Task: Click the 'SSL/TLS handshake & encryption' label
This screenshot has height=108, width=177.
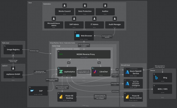Action: click(84, 45)
